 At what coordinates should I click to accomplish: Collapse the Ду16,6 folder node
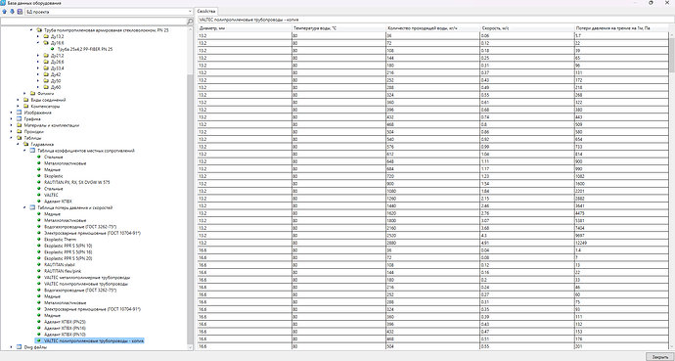[x=39, y=43]
